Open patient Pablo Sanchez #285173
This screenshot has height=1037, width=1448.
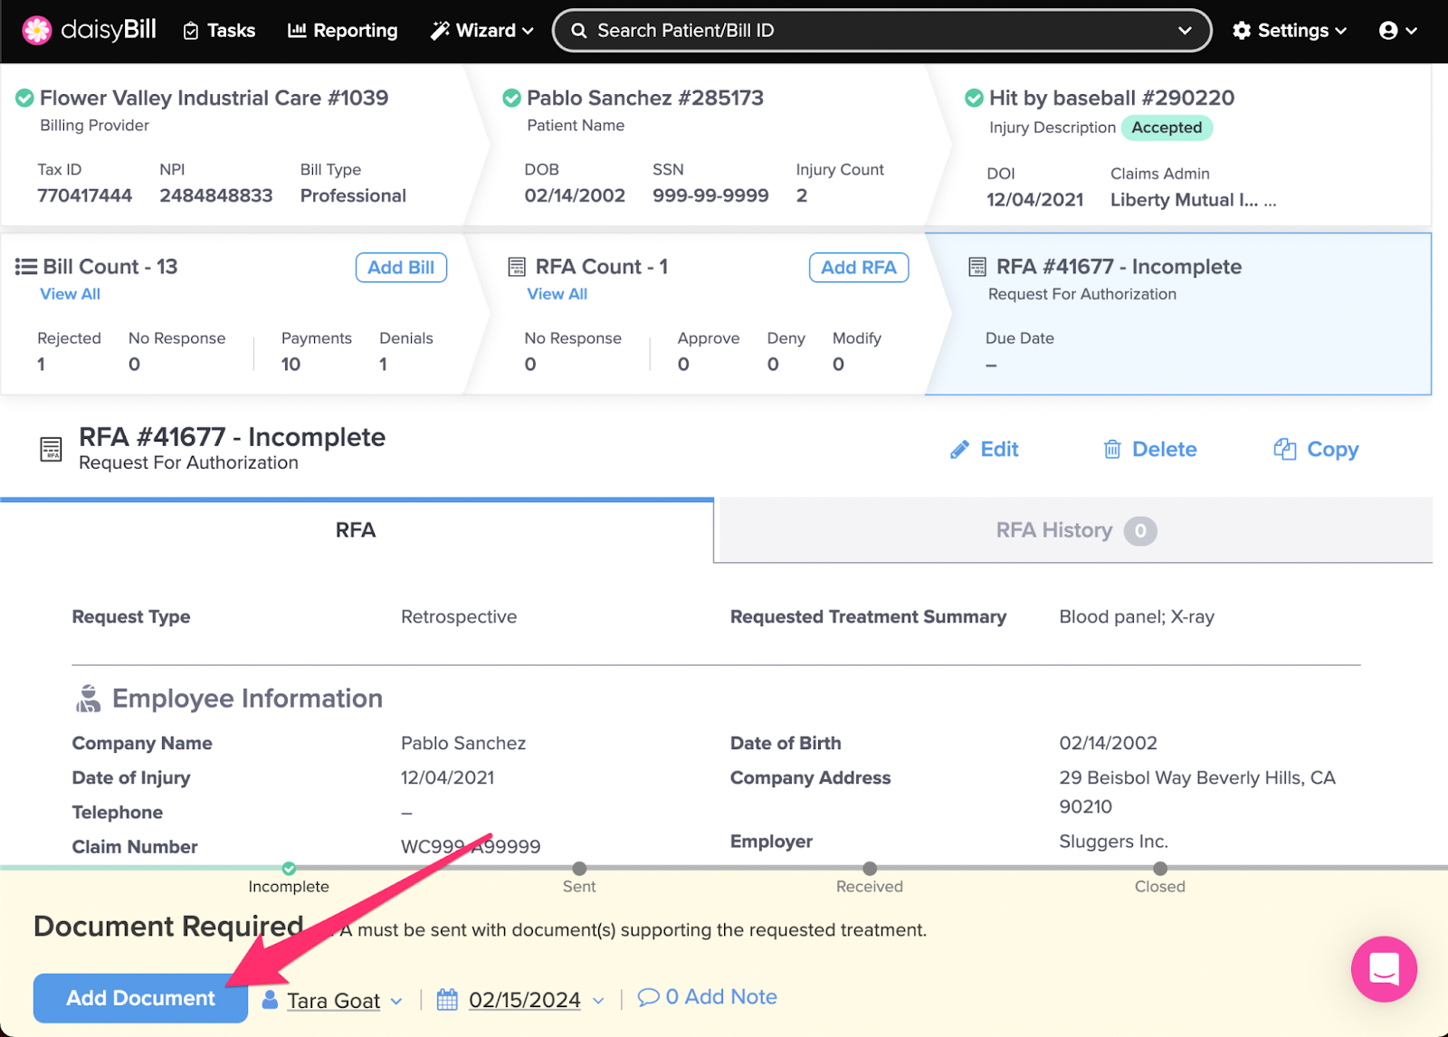[x=645, y=98]
